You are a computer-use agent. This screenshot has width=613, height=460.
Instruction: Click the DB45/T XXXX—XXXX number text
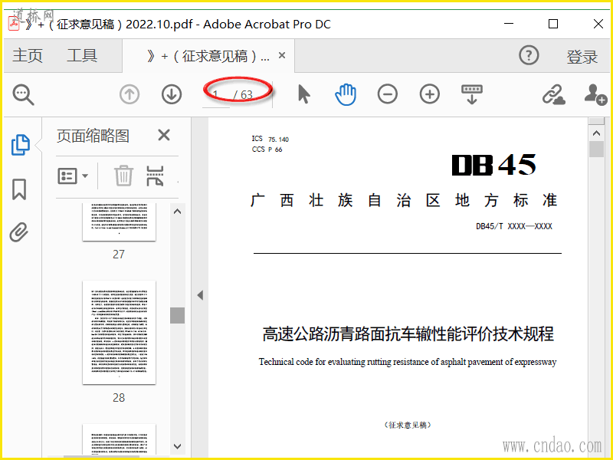514,226
